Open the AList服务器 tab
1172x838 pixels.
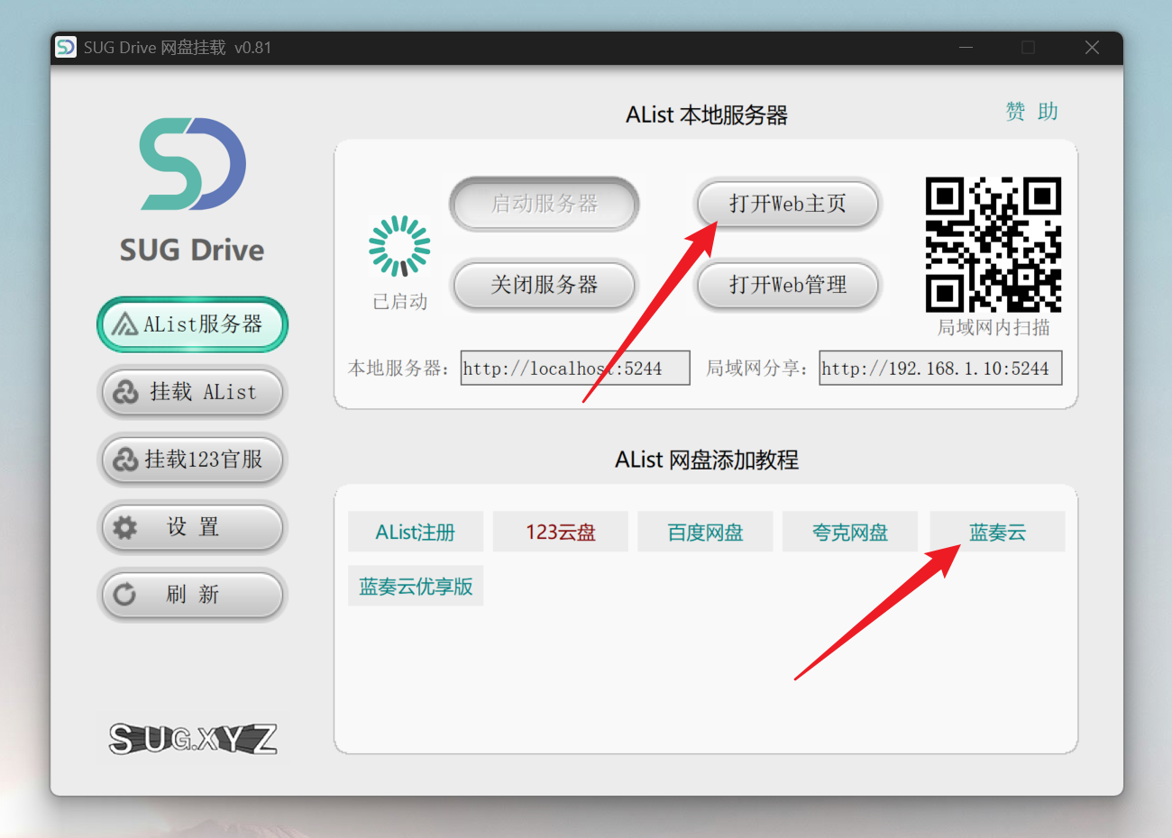click(x=192, y=324)
